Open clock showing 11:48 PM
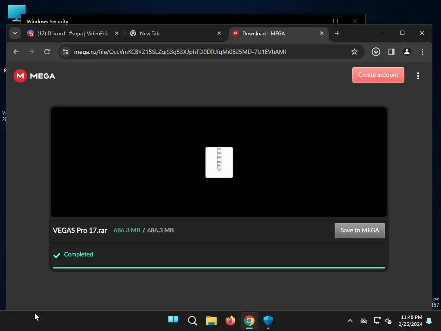 tap(410, 321)
